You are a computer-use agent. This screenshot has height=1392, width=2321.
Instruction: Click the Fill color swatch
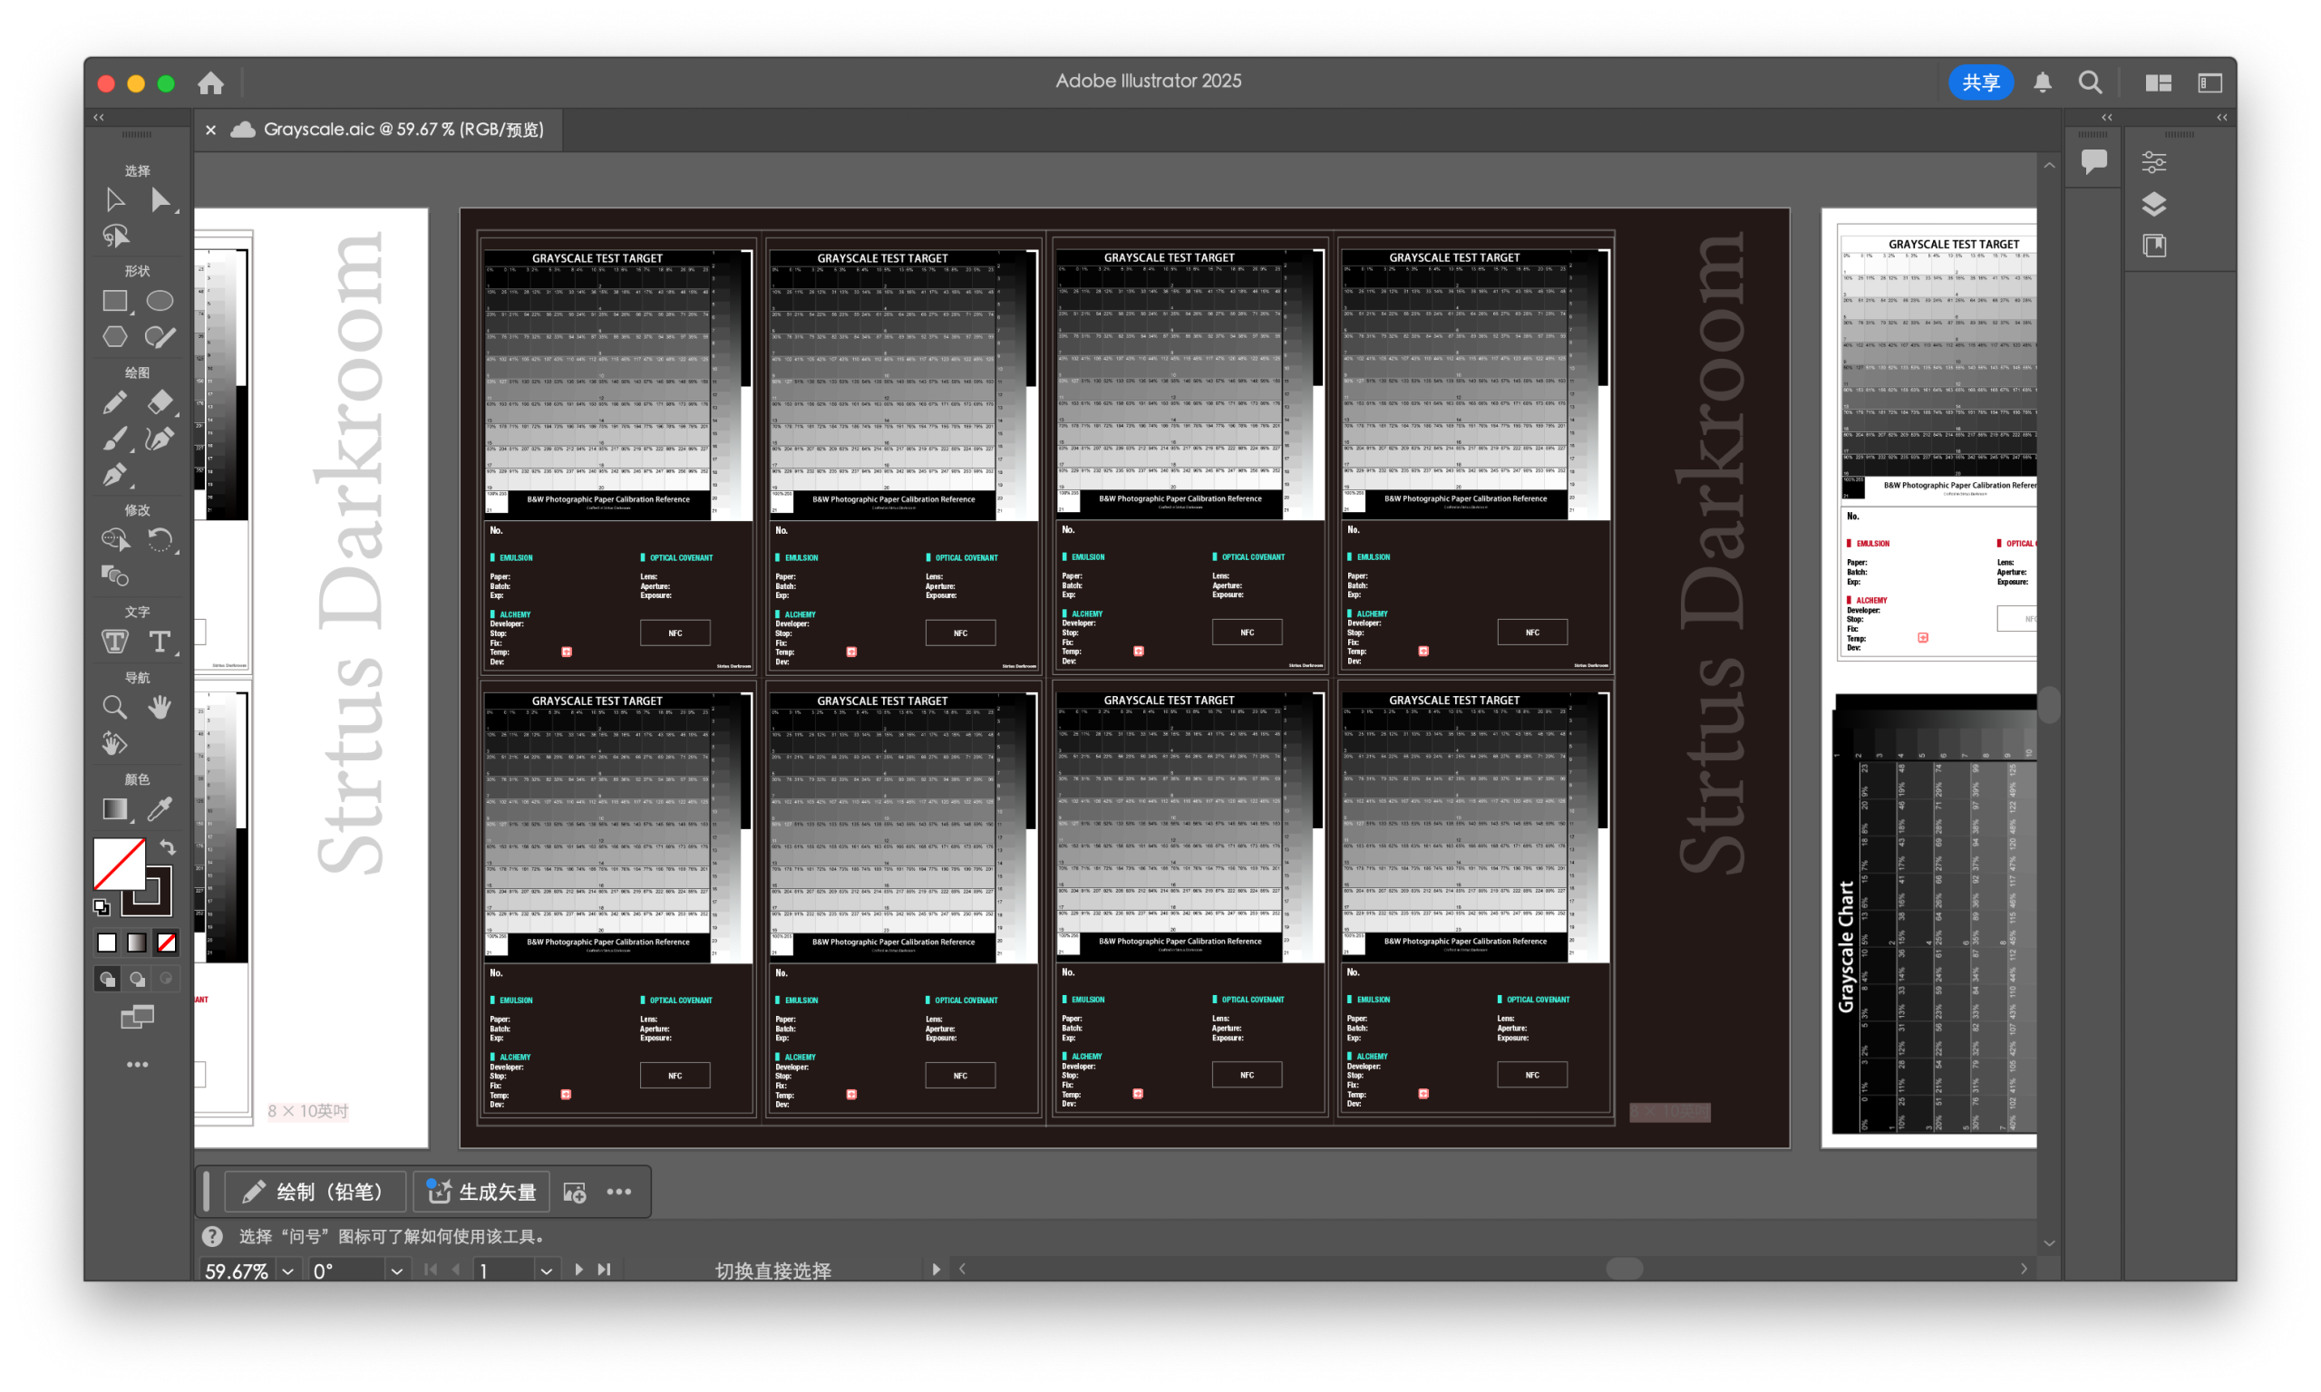tap(119, 864)
